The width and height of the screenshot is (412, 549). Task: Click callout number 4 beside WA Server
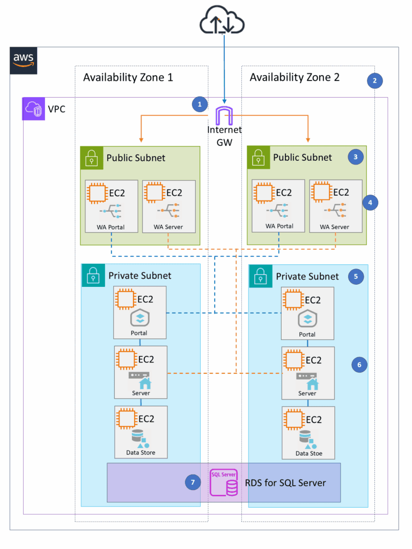pyautogui.click(x=370, y=203)
